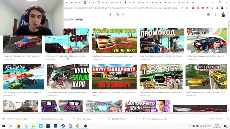Bookmark this page with the star icon
Image resolution: width=230 pixels, height=129 pixels.
tap(187, 8)
